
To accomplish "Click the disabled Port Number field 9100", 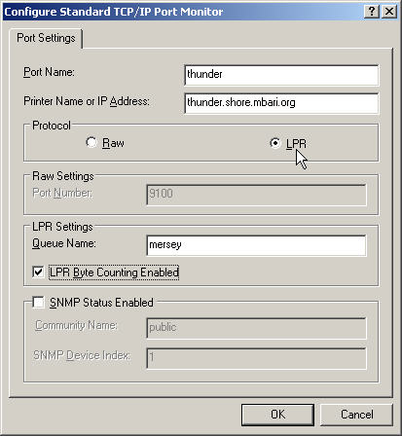I will coord(256,195).
